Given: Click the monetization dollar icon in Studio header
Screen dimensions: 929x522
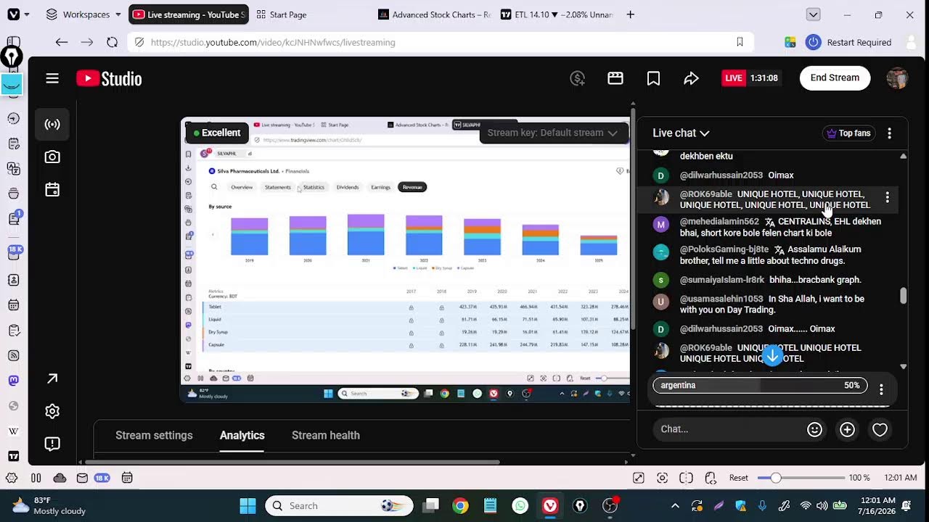Looking at the screenshot, I should click(578, 78).
